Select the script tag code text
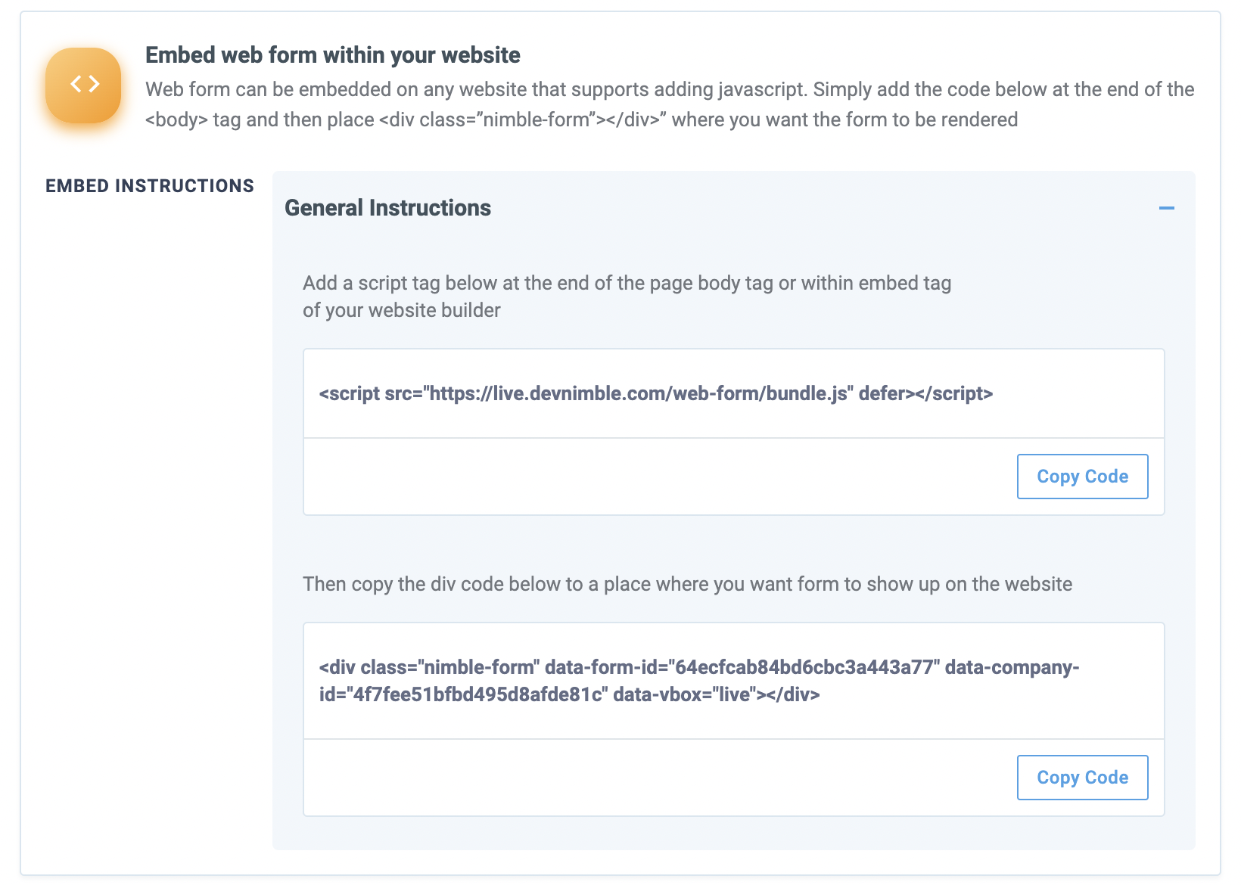 (655, 393)
